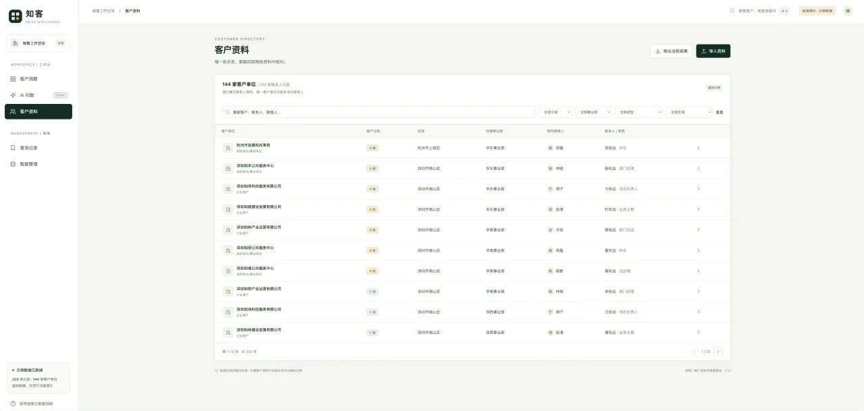Click the building icon in the 销售工作空间 switcher

16,43
